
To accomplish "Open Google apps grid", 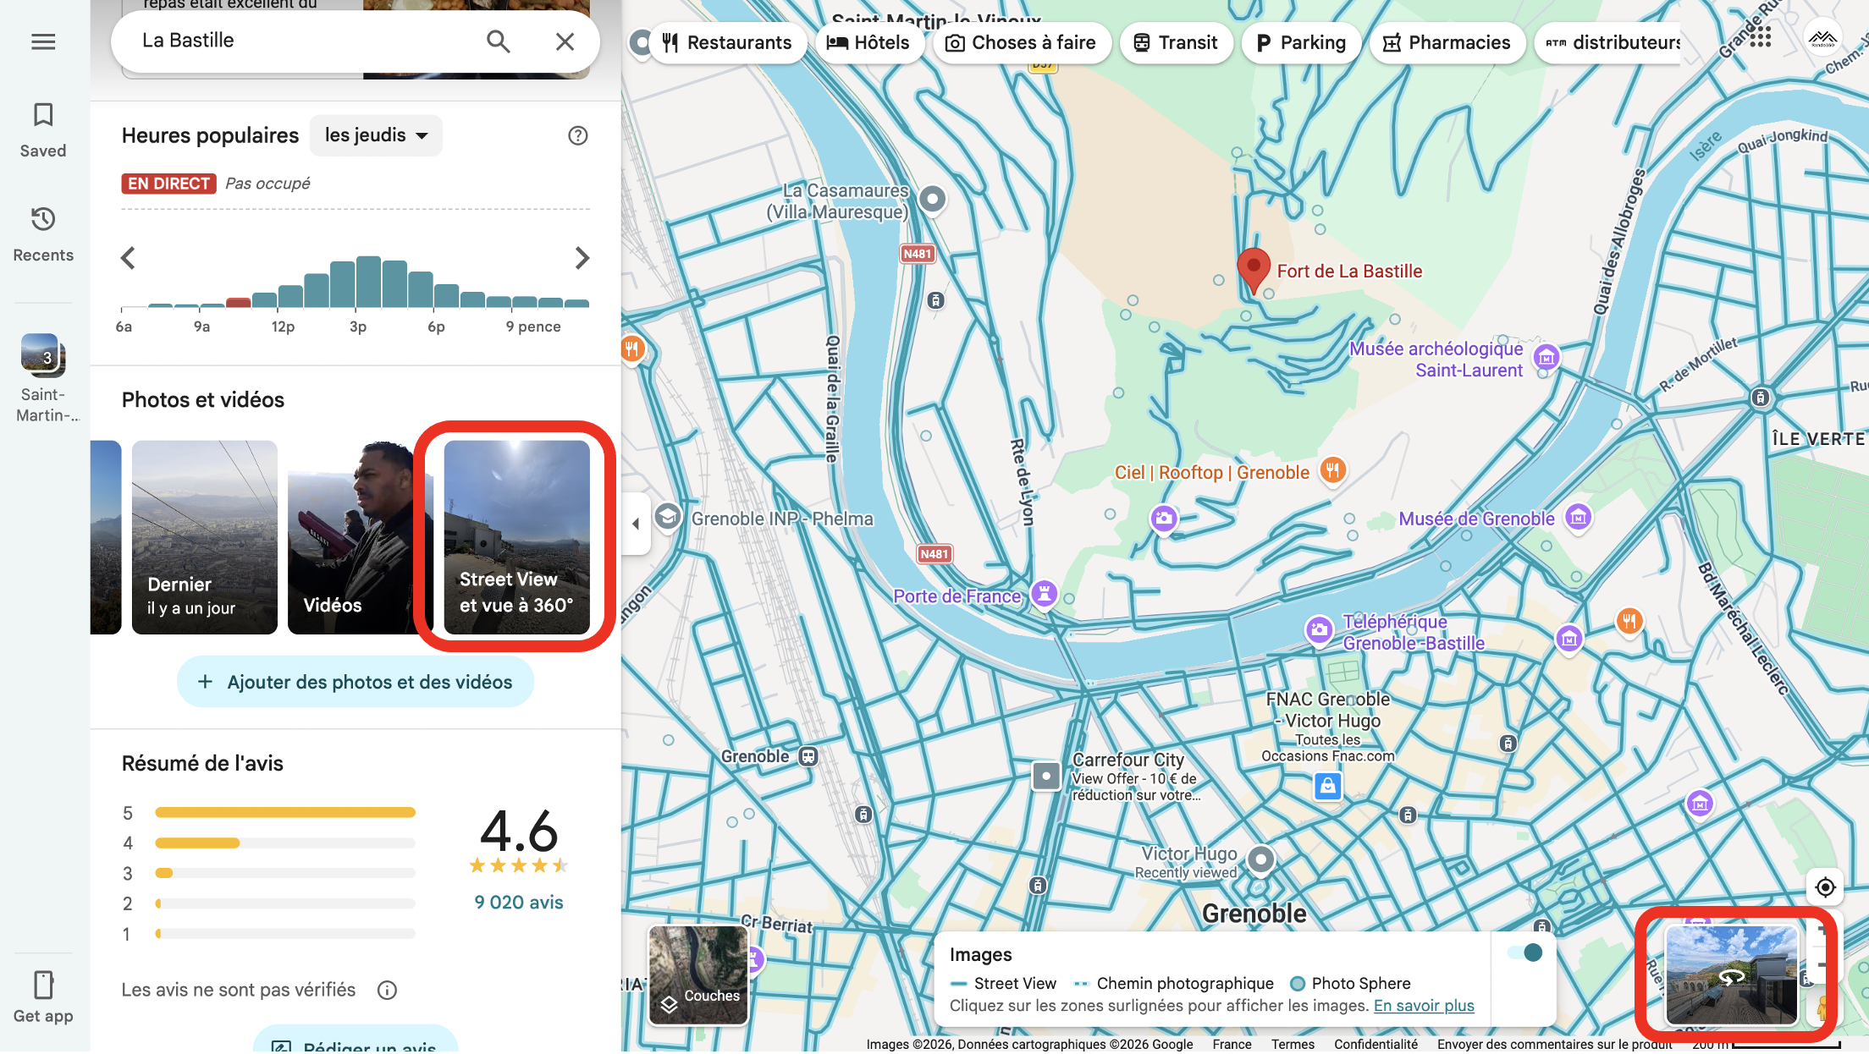I will (1760, 37).
